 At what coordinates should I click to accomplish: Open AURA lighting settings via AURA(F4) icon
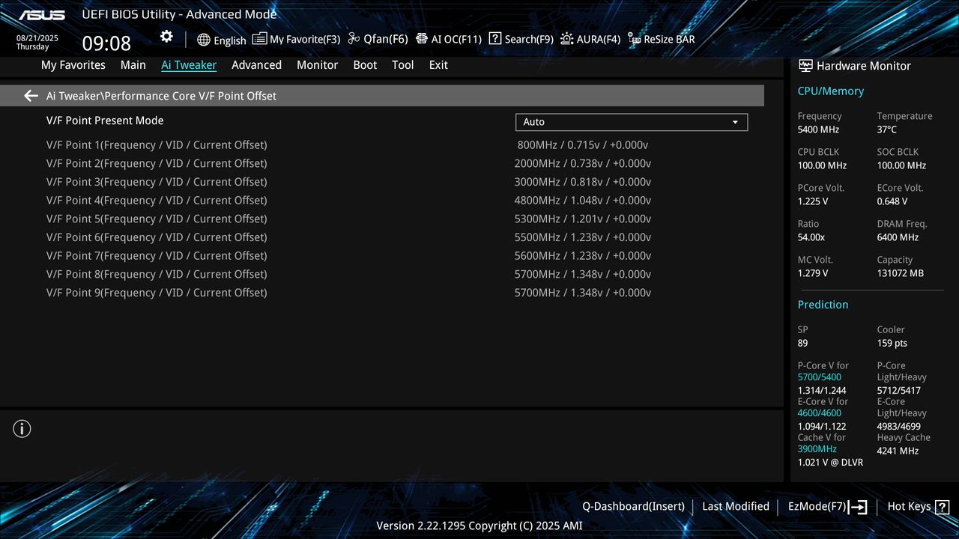click(x=590, y=39)
